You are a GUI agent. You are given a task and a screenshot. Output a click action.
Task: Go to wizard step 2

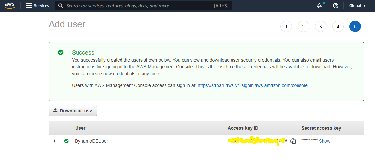(303, 27)
